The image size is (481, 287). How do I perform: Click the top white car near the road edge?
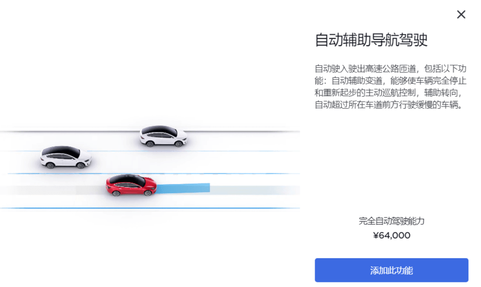(165, 136)
